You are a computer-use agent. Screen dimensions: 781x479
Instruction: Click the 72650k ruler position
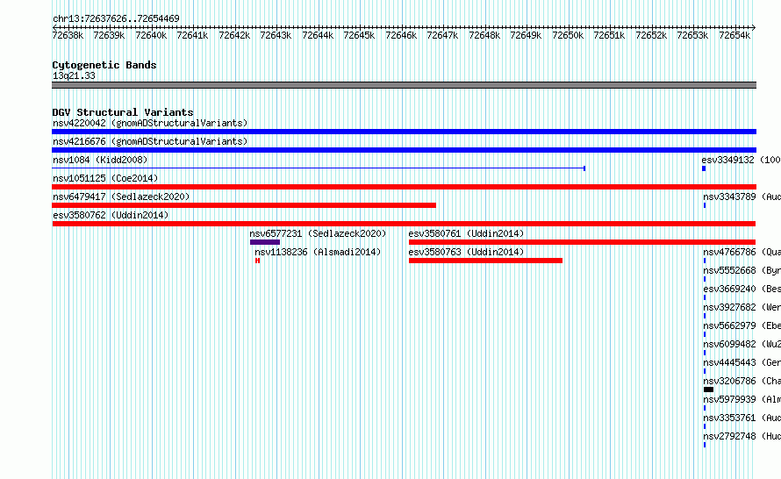click(567, 35)
